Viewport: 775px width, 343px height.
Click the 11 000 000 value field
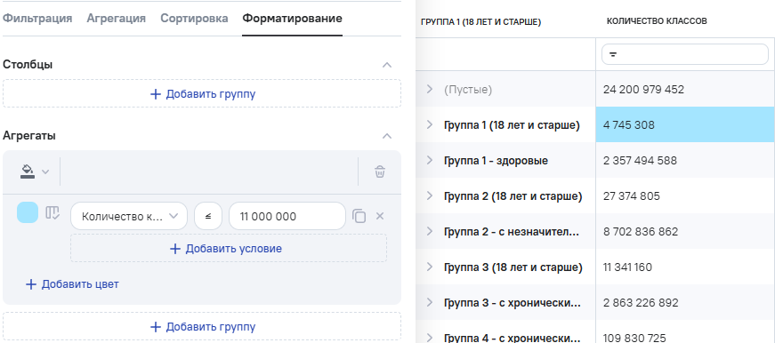(x=287, y=216)
